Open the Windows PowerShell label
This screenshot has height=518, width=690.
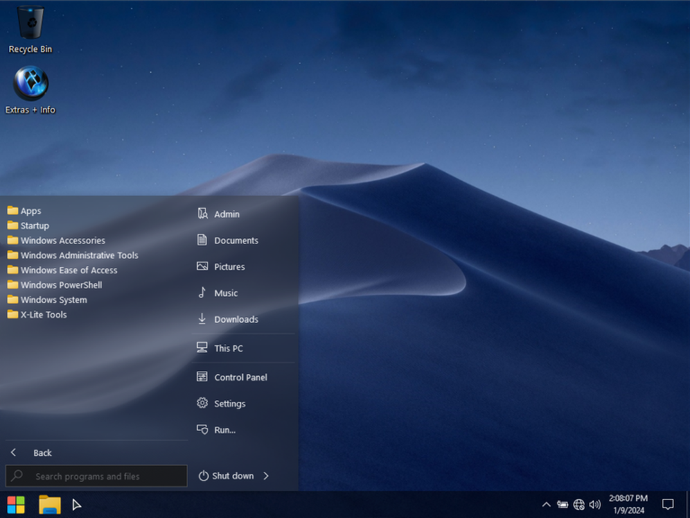click(x=61, y=285)
